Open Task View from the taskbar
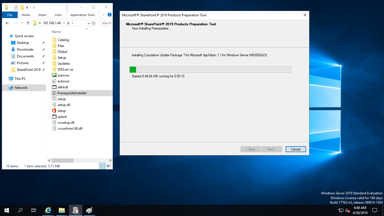Screen dimensions: 384x216 point(34,210)
